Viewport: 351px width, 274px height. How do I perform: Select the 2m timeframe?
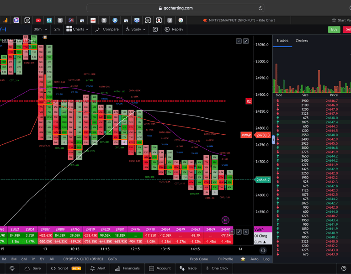(x=57, y=29)
